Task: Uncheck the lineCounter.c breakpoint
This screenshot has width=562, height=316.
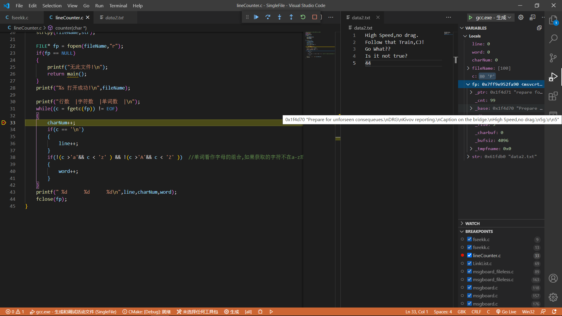Action: tap(470, 255)
